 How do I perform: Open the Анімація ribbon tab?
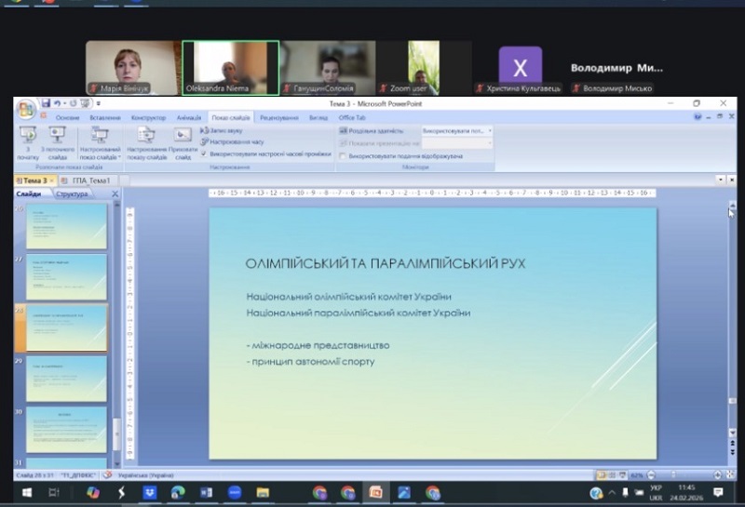coord(188,118)
